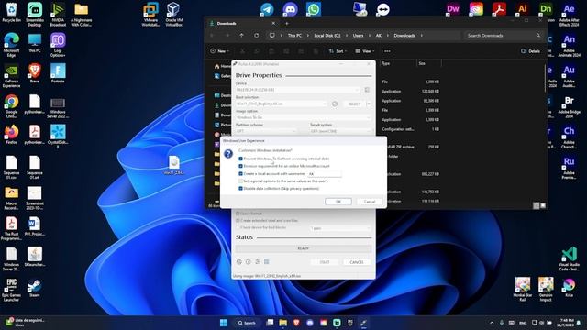The height and width of the screenshot is (330, 587).
Task: Click Users in address breadcrumb
Action: (358, 36)
